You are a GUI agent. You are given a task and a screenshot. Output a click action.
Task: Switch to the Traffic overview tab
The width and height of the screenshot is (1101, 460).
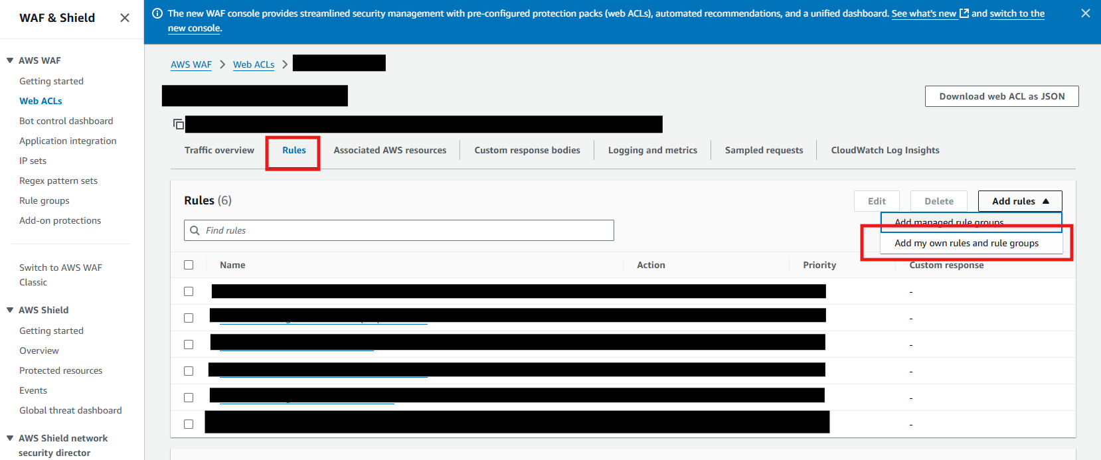coord(219,150)
